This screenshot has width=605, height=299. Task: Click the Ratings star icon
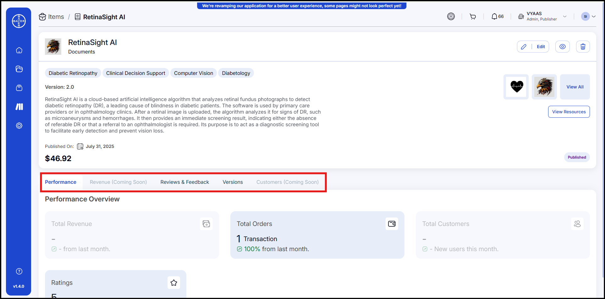tap(174, 283)
